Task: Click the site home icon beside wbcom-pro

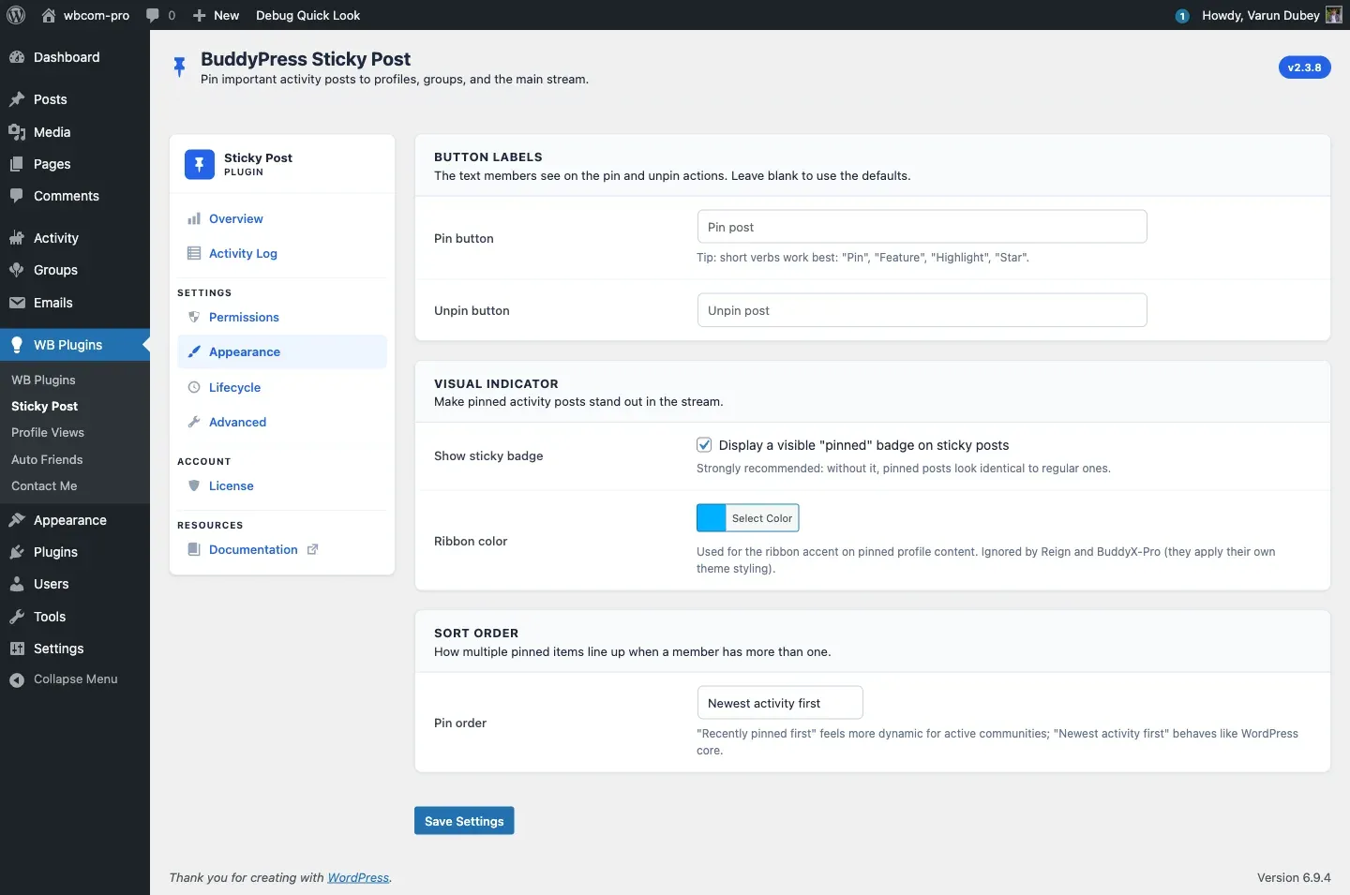Action: (x=49, y=15)
